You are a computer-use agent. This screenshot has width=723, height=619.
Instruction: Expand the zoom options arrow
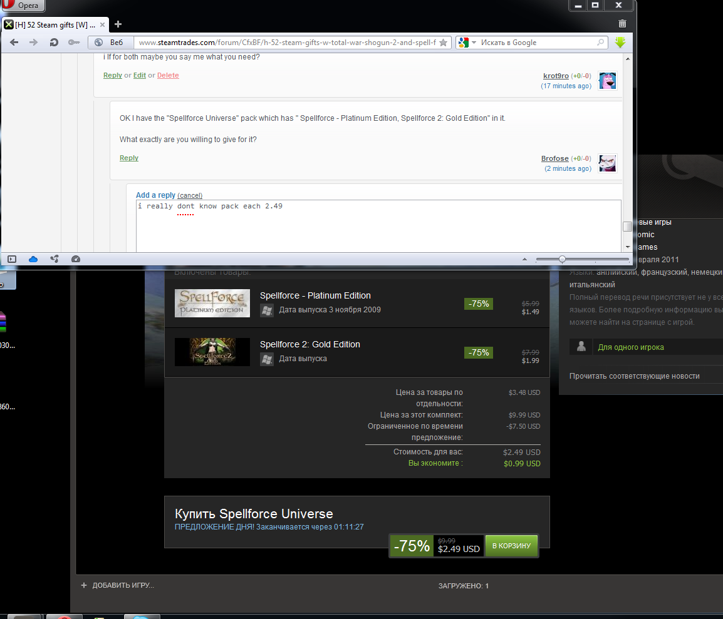tap(524, 259)
